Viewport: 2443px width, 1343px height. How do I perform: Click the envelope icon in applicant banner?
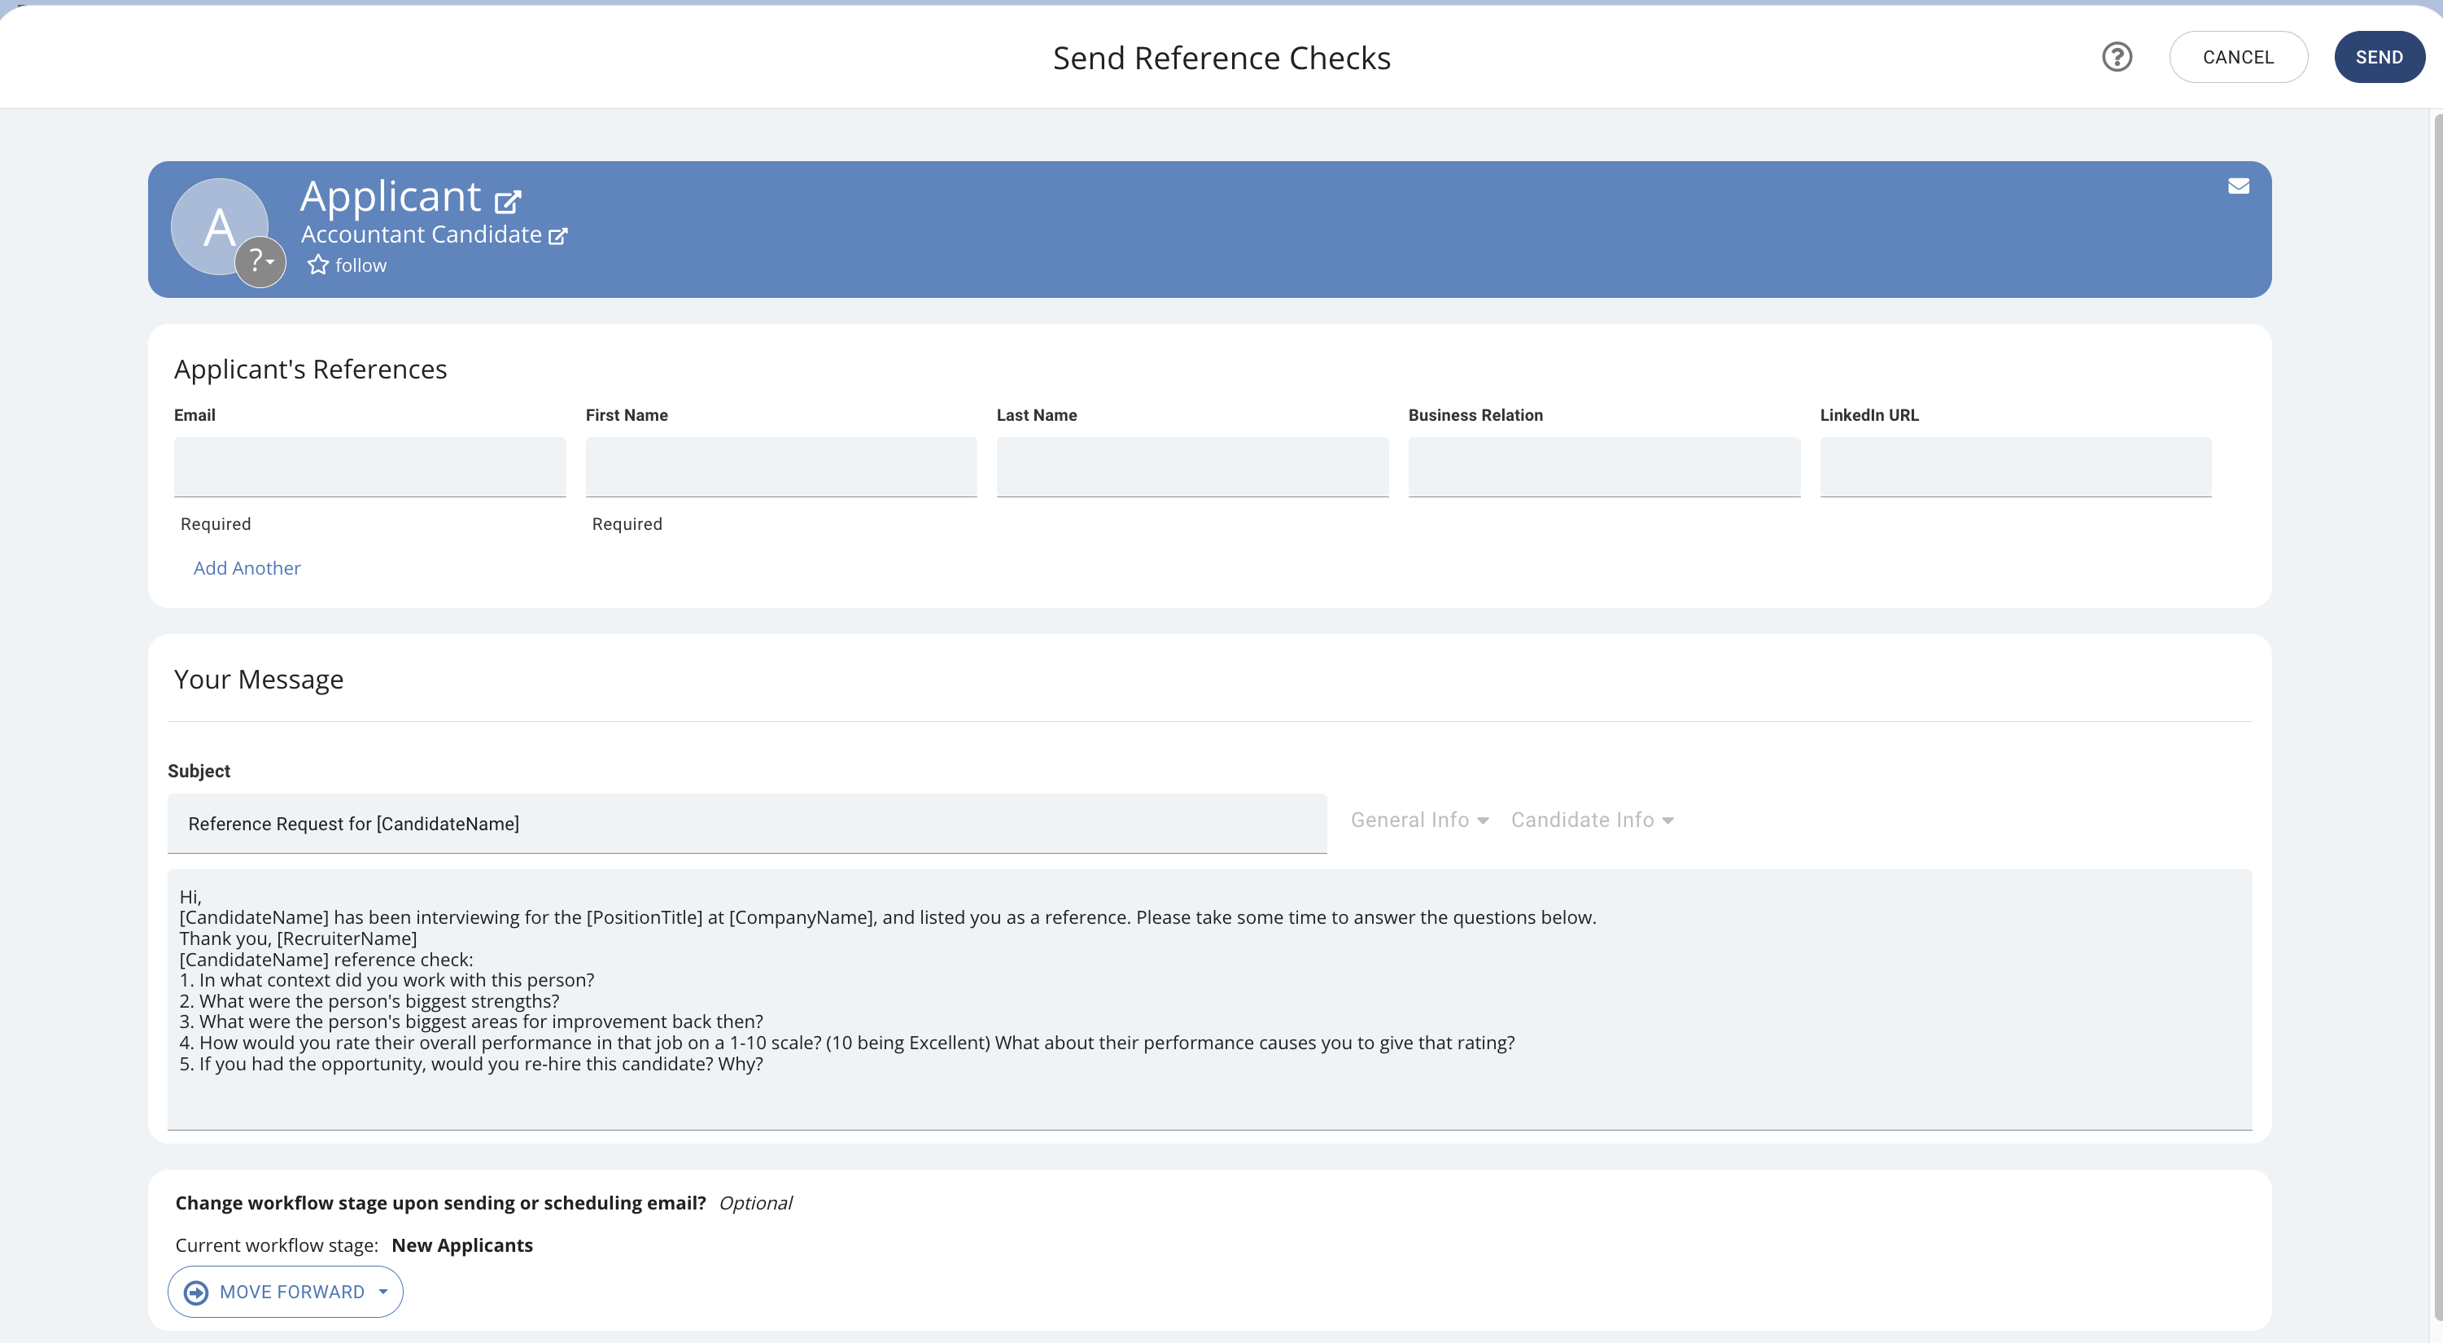point(2238,186)
